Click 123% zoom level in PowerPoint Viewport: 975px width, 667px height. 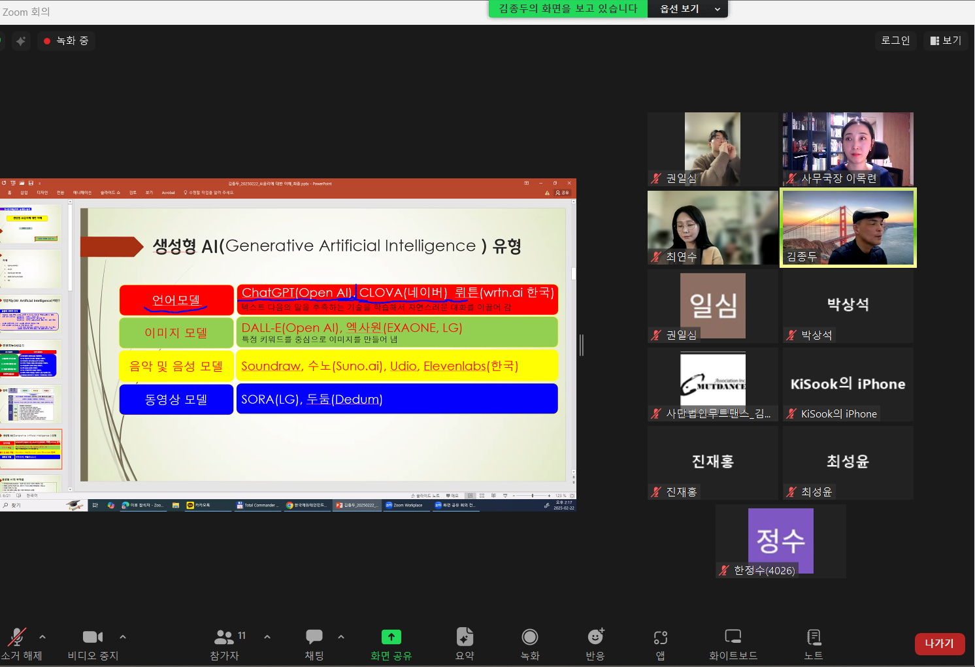coord(560,496)
